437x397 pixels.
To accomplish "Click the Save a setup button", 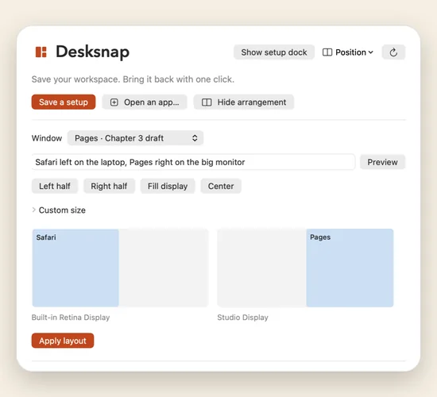I will (64, 102).
